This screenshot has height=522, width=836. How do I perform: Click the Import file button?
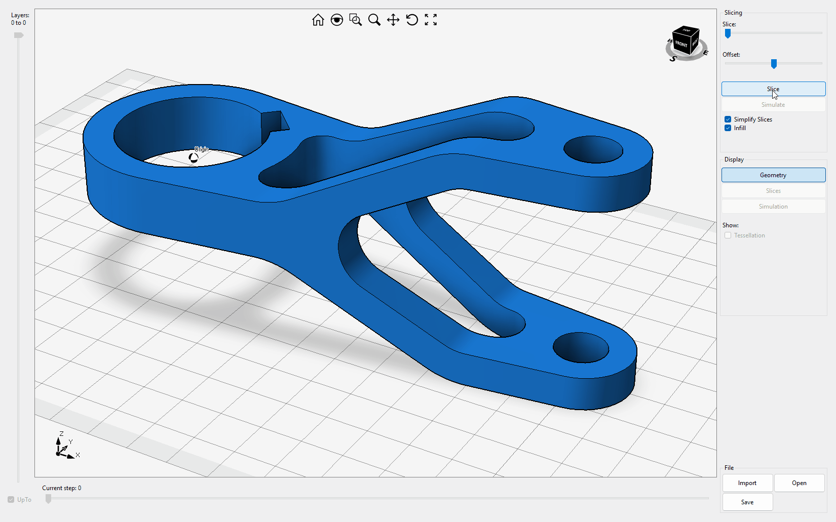[747, 483]
